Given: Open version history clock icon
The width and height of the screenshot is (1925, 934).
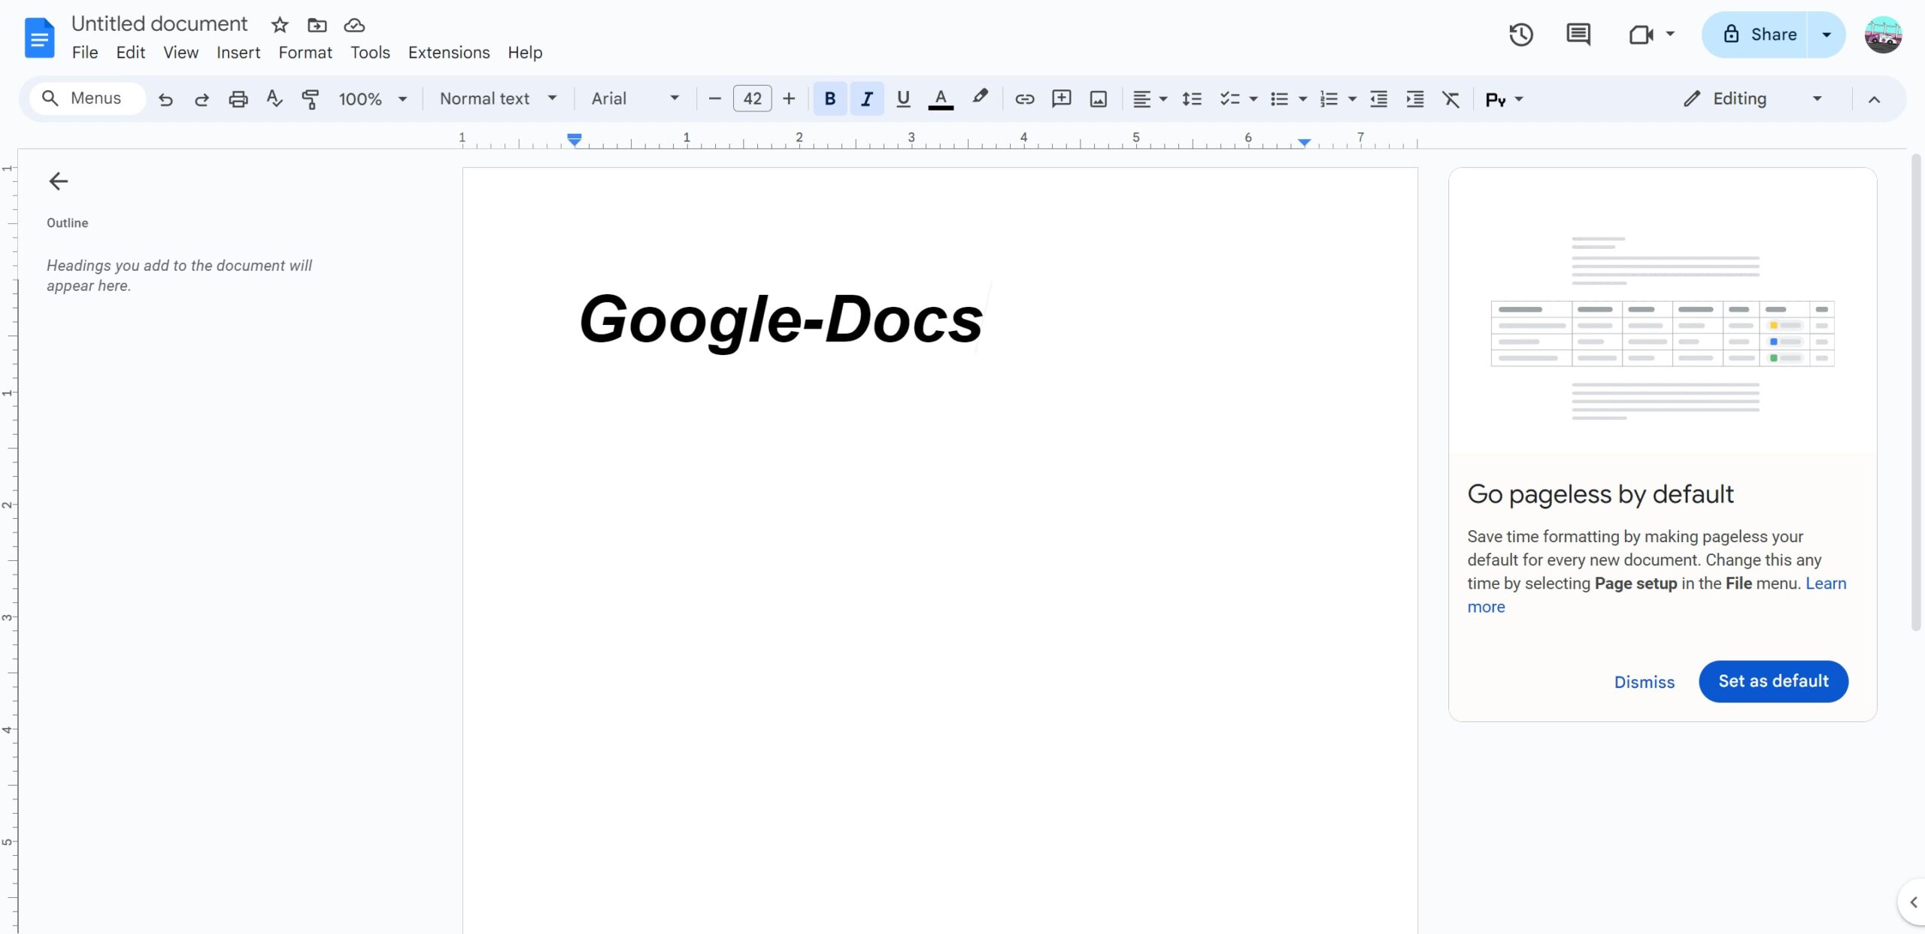Looking at the screenshot, I should point(1520,35).
